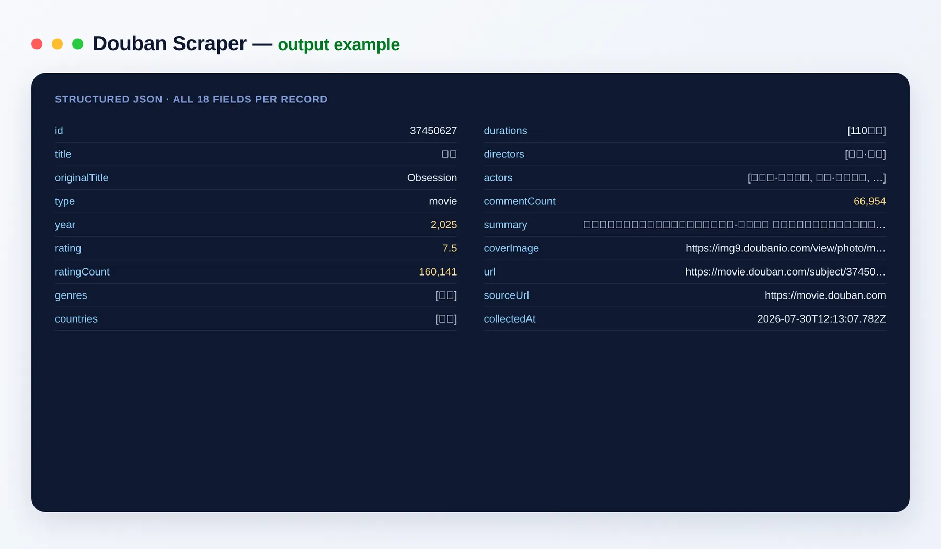The width and height of the screenshot is (941, 549).
Task: Select the value 'movie'
Action: click(x=443, y=201)
